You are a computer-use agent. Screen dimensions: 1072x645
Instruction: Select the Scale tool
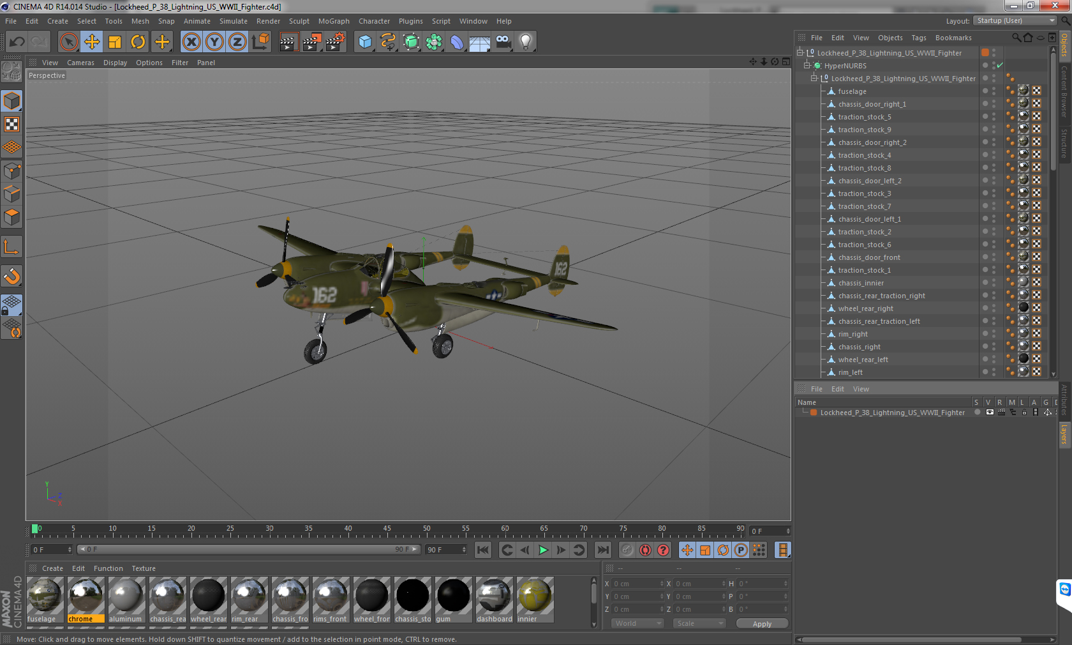point(115,42)
